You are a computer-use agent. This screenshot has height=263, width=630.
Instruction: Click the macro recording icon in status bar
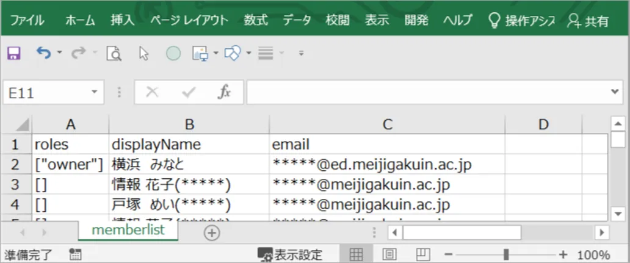pos(76,254)
